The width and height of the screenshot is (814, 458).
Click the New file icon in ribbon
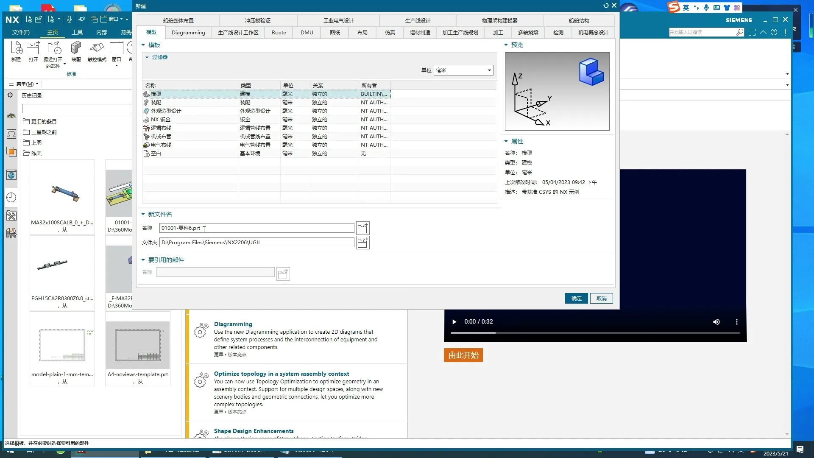point(16,49)
